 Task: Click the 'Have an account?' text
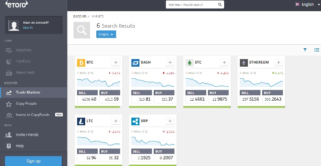pyautogui.click(x=36, y=22)
